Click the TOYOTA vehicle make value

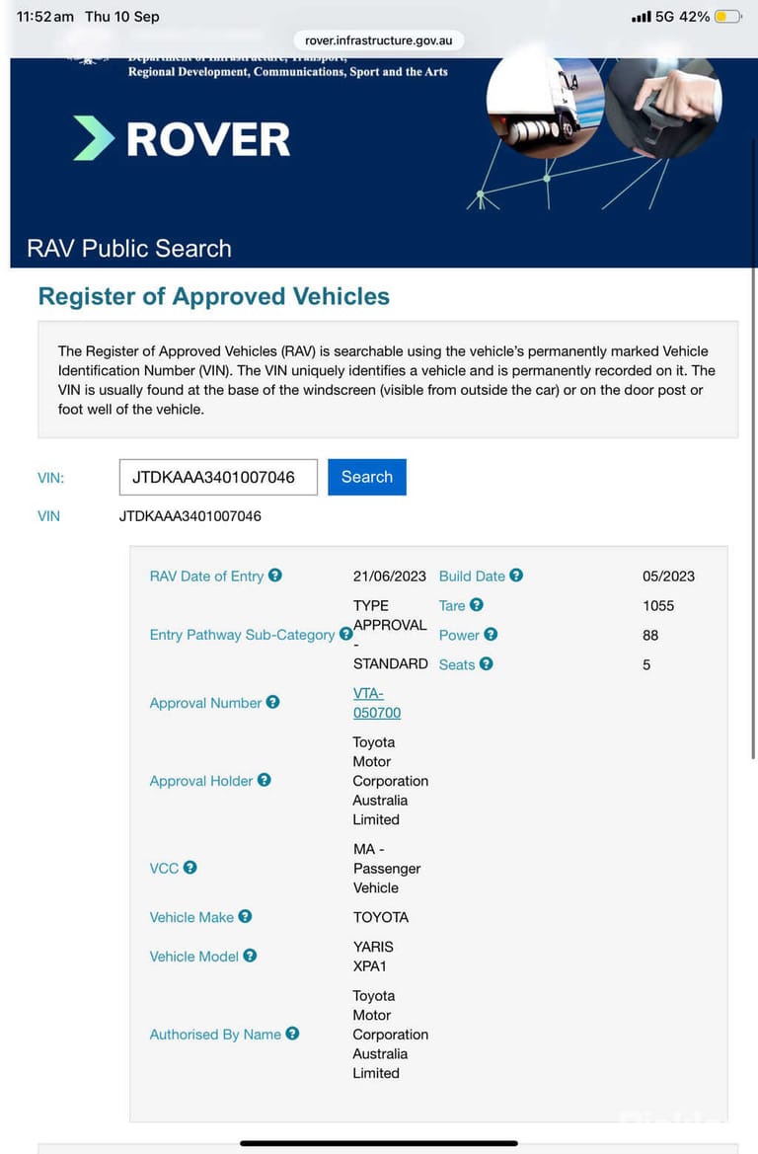pos(380,917)
